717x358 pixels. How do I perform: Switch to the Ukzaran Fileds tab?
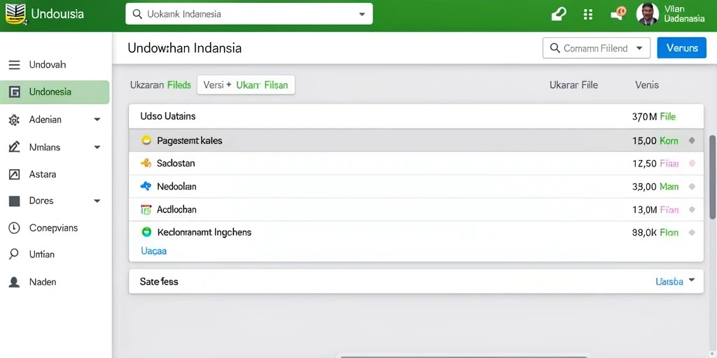click(160, 85)
